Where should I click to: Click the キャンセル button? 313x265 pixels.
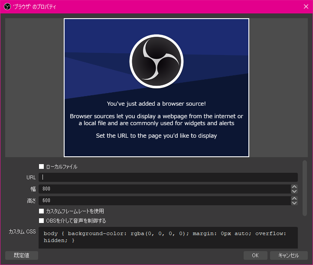[x=289, y=255]
